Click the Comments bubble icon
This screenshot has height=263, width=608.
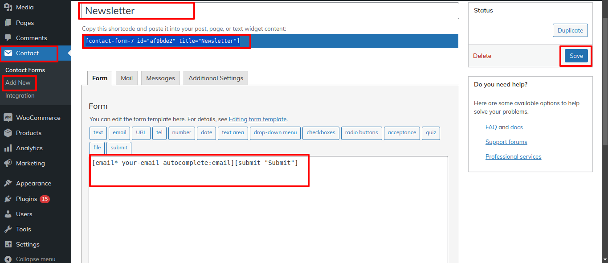coord(8,38)
